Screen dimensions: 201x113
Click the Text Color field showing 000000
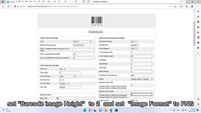(70, 87)
